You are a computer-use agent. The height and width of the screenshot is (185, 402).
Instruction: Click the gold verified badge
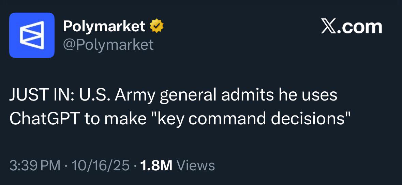coord(157,26)
